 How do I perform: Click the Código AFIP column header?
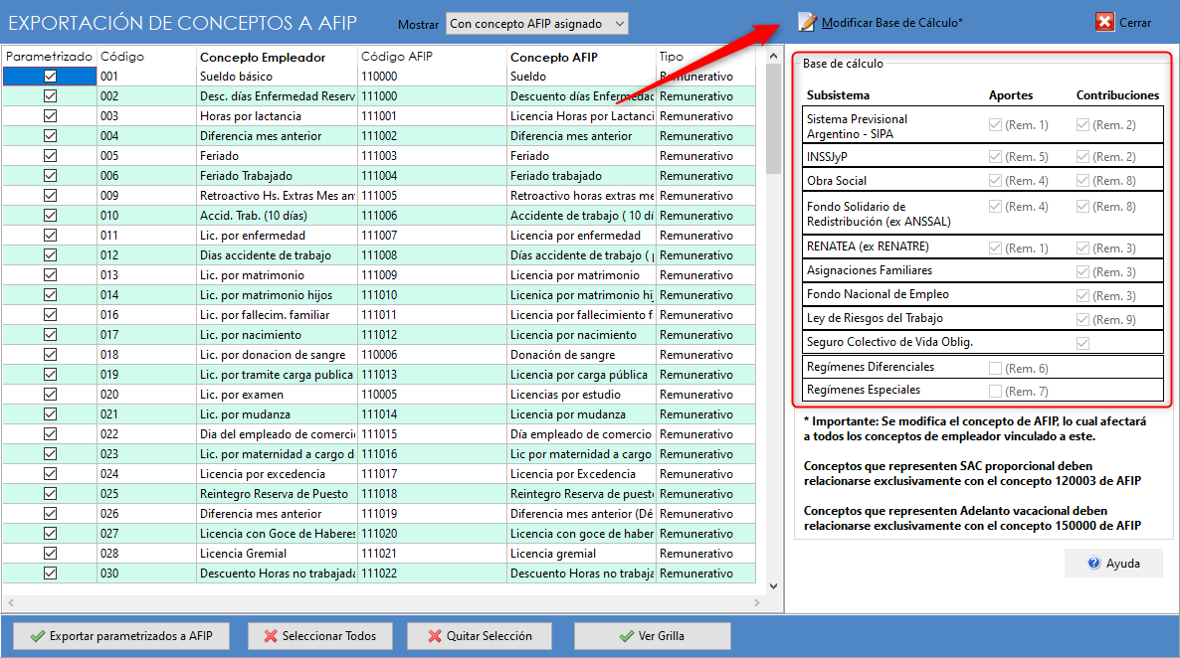pos(432,57)
